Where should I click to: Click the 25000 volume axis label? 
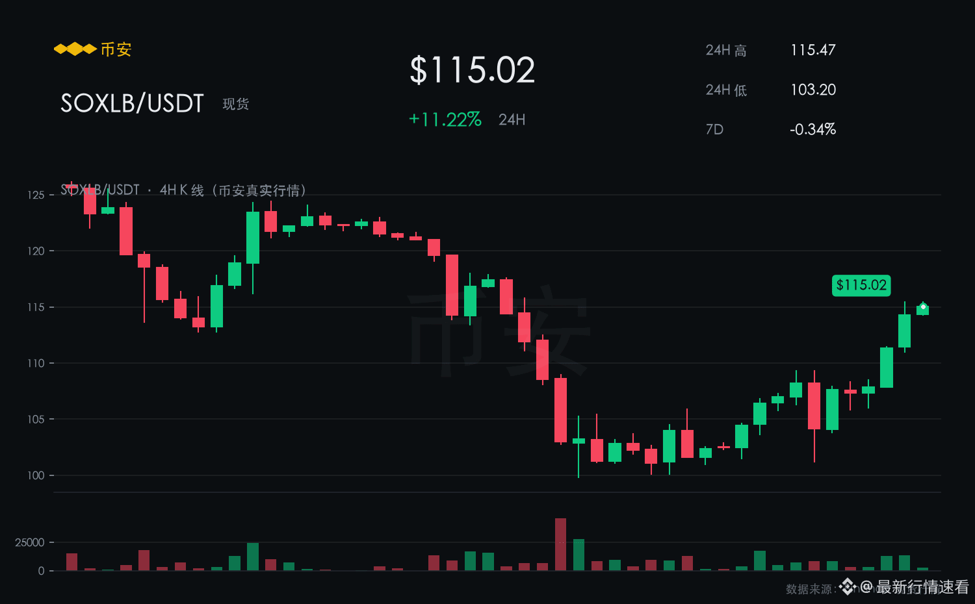click(30, 542)
